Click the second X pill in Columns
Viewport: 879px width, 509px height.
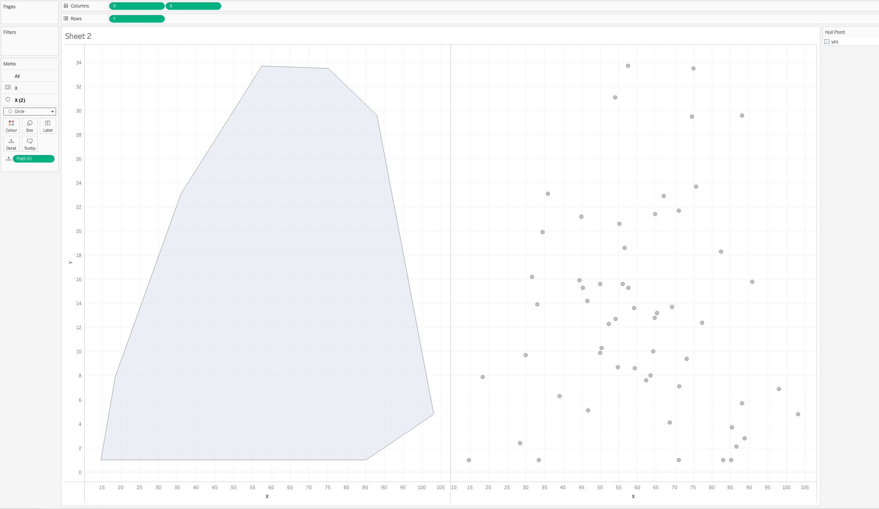(193, 6)
